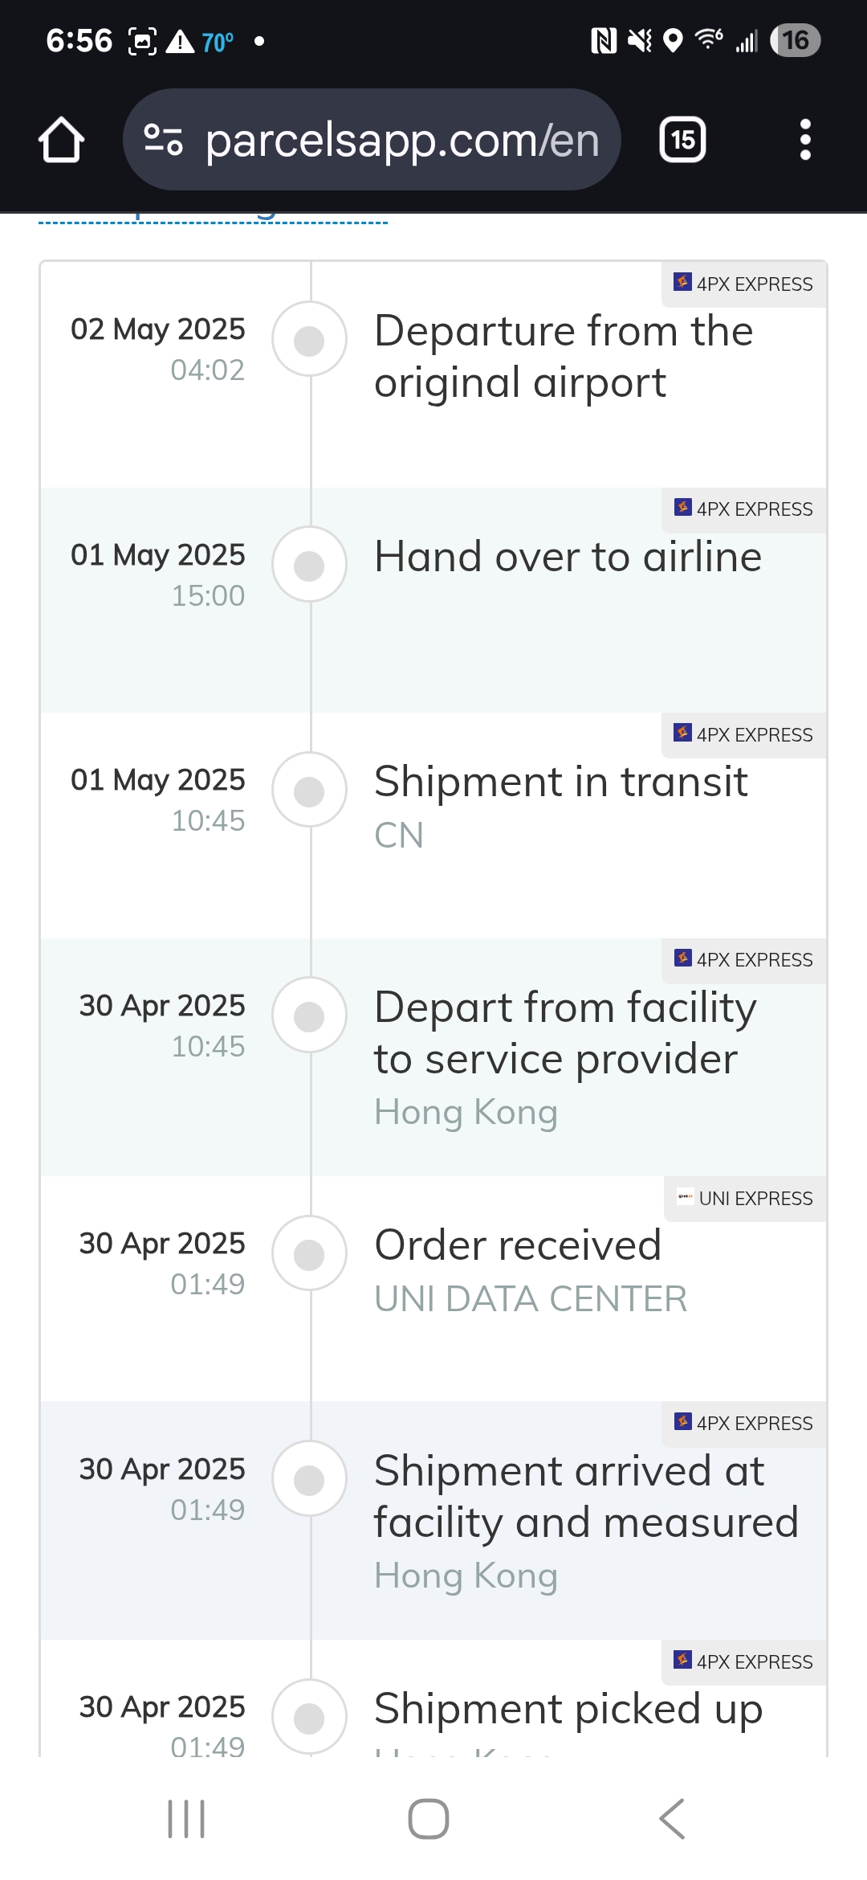Select the timeline marker for Hand over to airline
Screen dimensions: 867x1880
click(x=309, y=564)
